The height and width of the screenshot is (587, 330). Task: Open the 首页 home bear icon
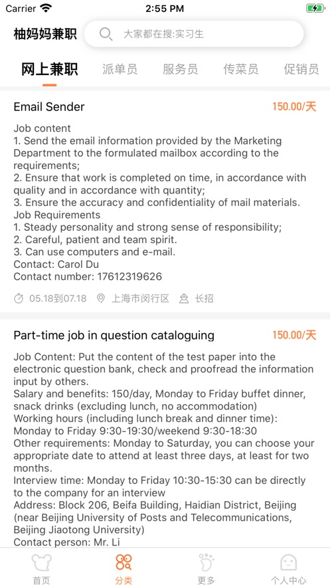pos(41,562)
